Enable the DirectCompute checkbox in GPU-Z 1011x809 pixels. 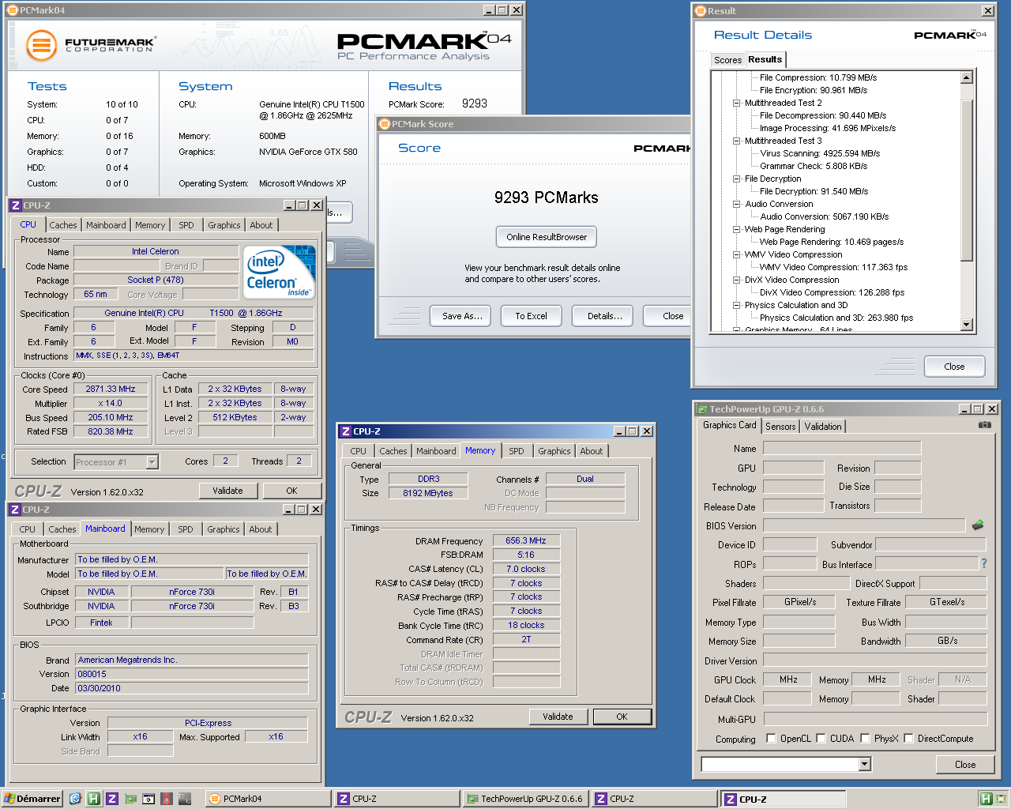pos(909,739)
